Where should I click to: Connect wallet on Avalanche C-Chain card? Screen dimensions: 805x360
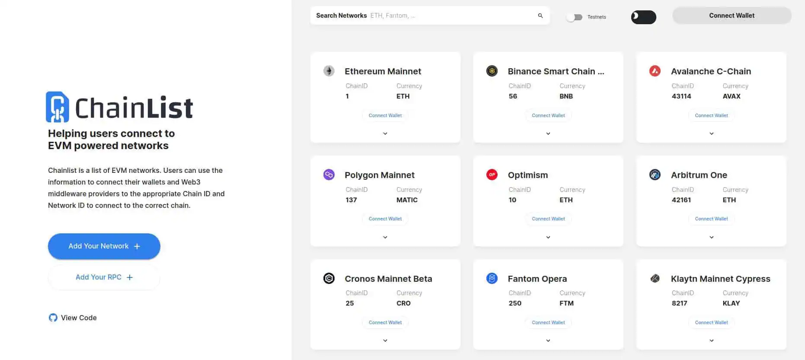(712, 115)
